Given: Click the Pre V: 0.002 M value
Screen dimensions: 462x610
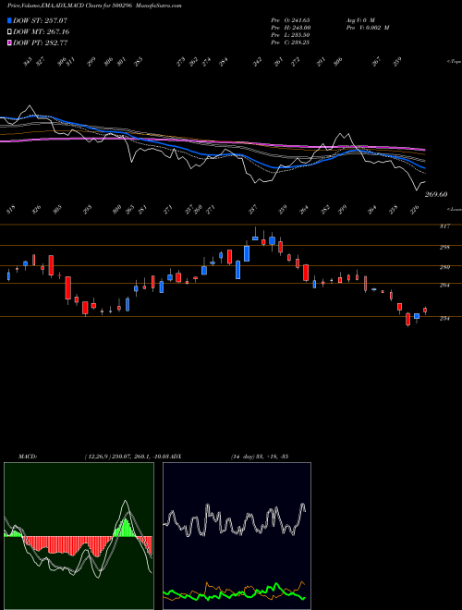Looking at the screenshot, I should (367, 28).
